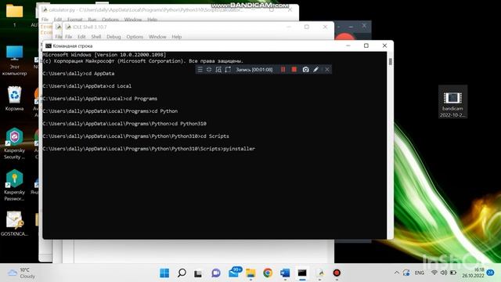The height and width of the screenshot is (282, 501).
Task: Open the volume speaker tray icon
Action: 444,273
